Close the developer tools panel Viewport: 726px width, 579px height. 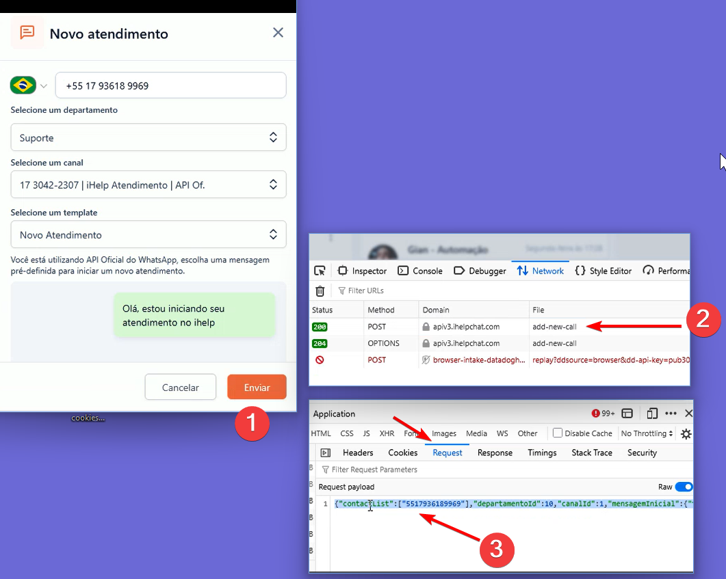coord(688,414)
